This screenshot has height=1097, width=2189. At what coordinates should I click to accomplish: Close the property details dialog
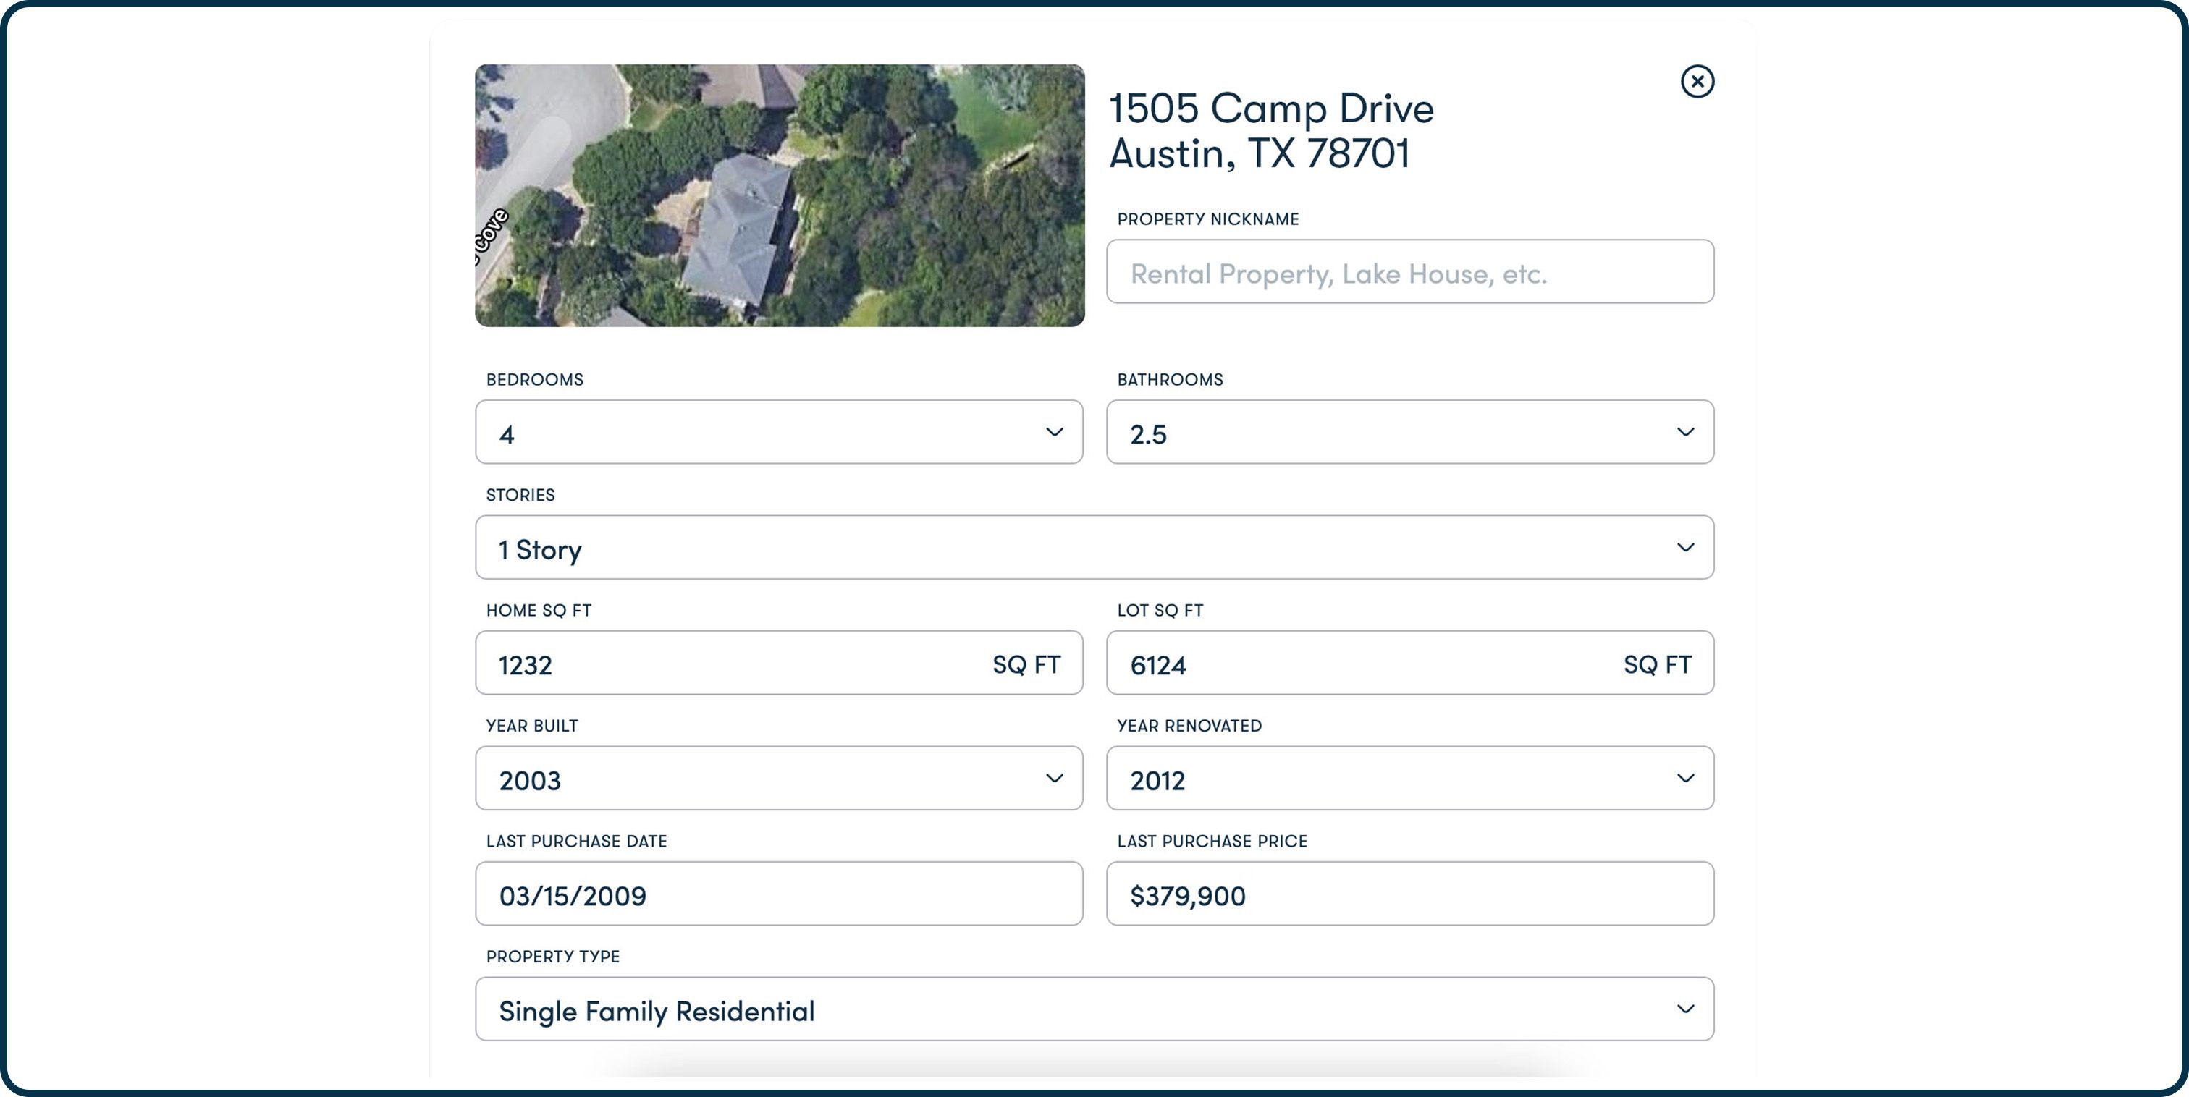1697,82
